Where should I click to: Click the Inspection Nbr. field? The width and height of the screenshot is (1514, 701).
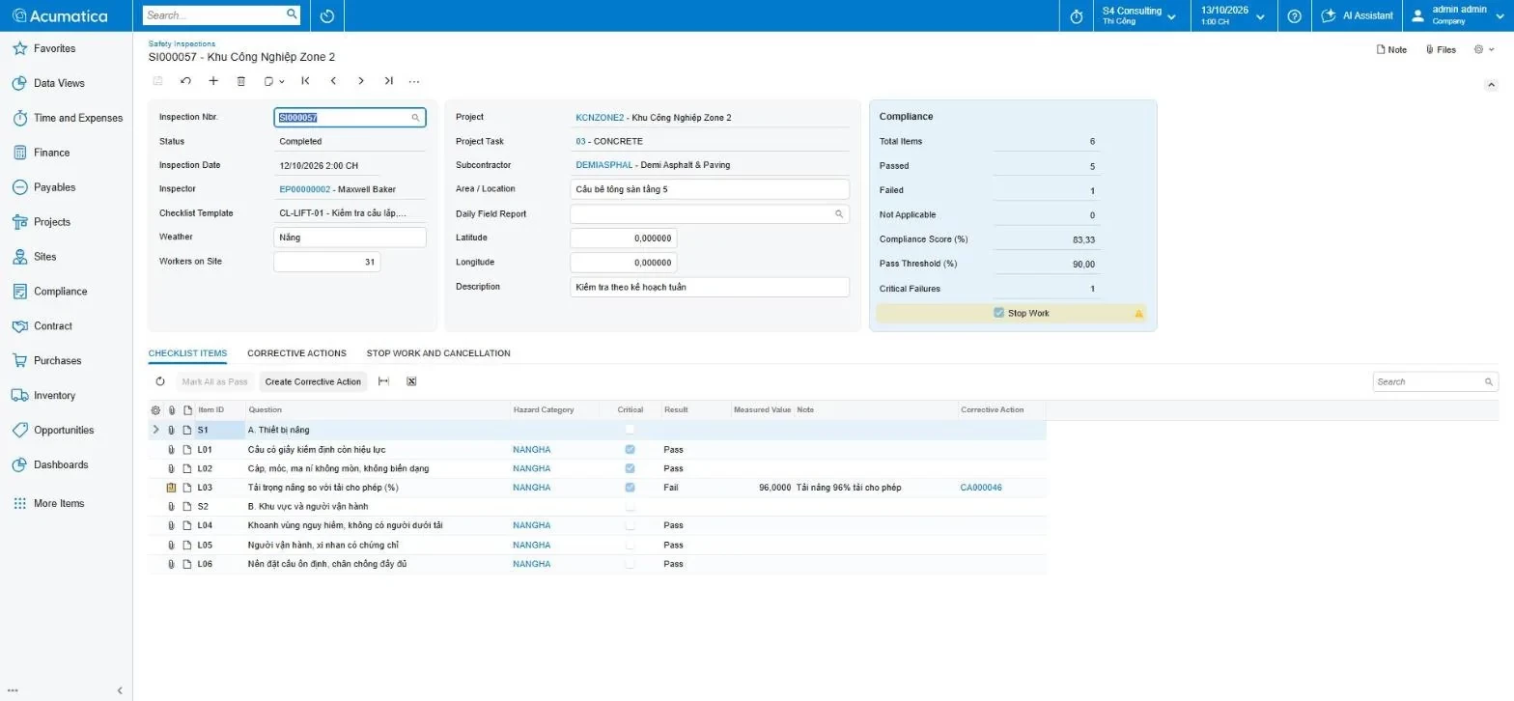pos(350,118)
